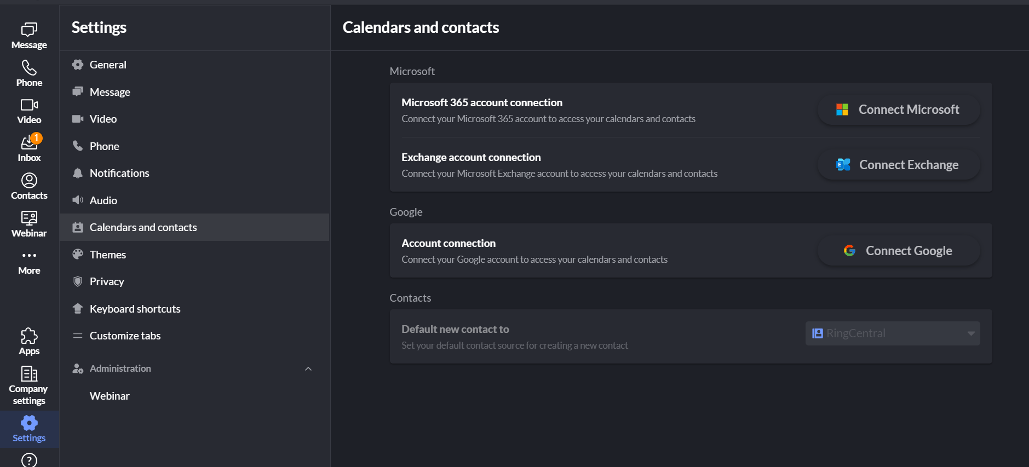
Task: Select Webinar under Administration
Action: pos(110,395)
